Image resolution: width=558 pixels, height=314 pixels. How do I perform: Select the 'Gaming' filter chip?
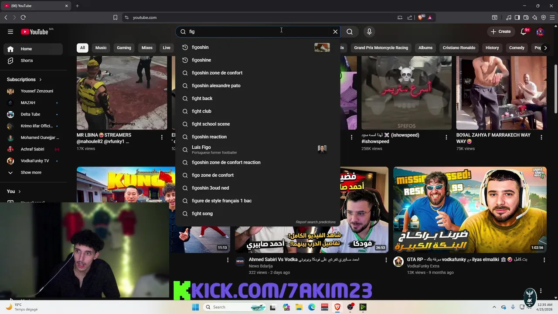click(x=124, y=48)
